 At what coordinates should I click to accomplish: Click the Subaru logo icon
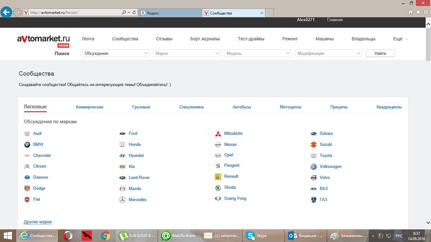coord(314,133)
